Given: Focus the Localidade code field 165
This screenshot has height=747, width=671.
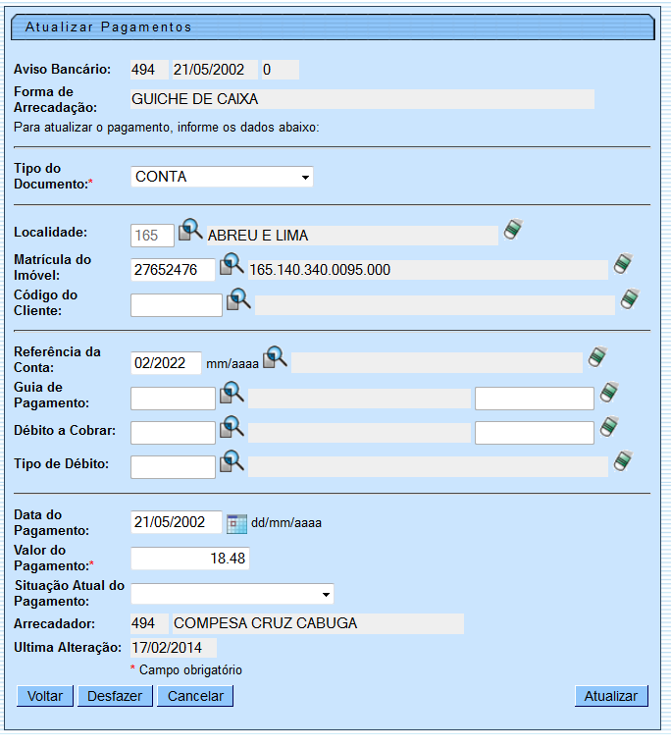Looking at the screenshot, I should click(x=152, y=236).
